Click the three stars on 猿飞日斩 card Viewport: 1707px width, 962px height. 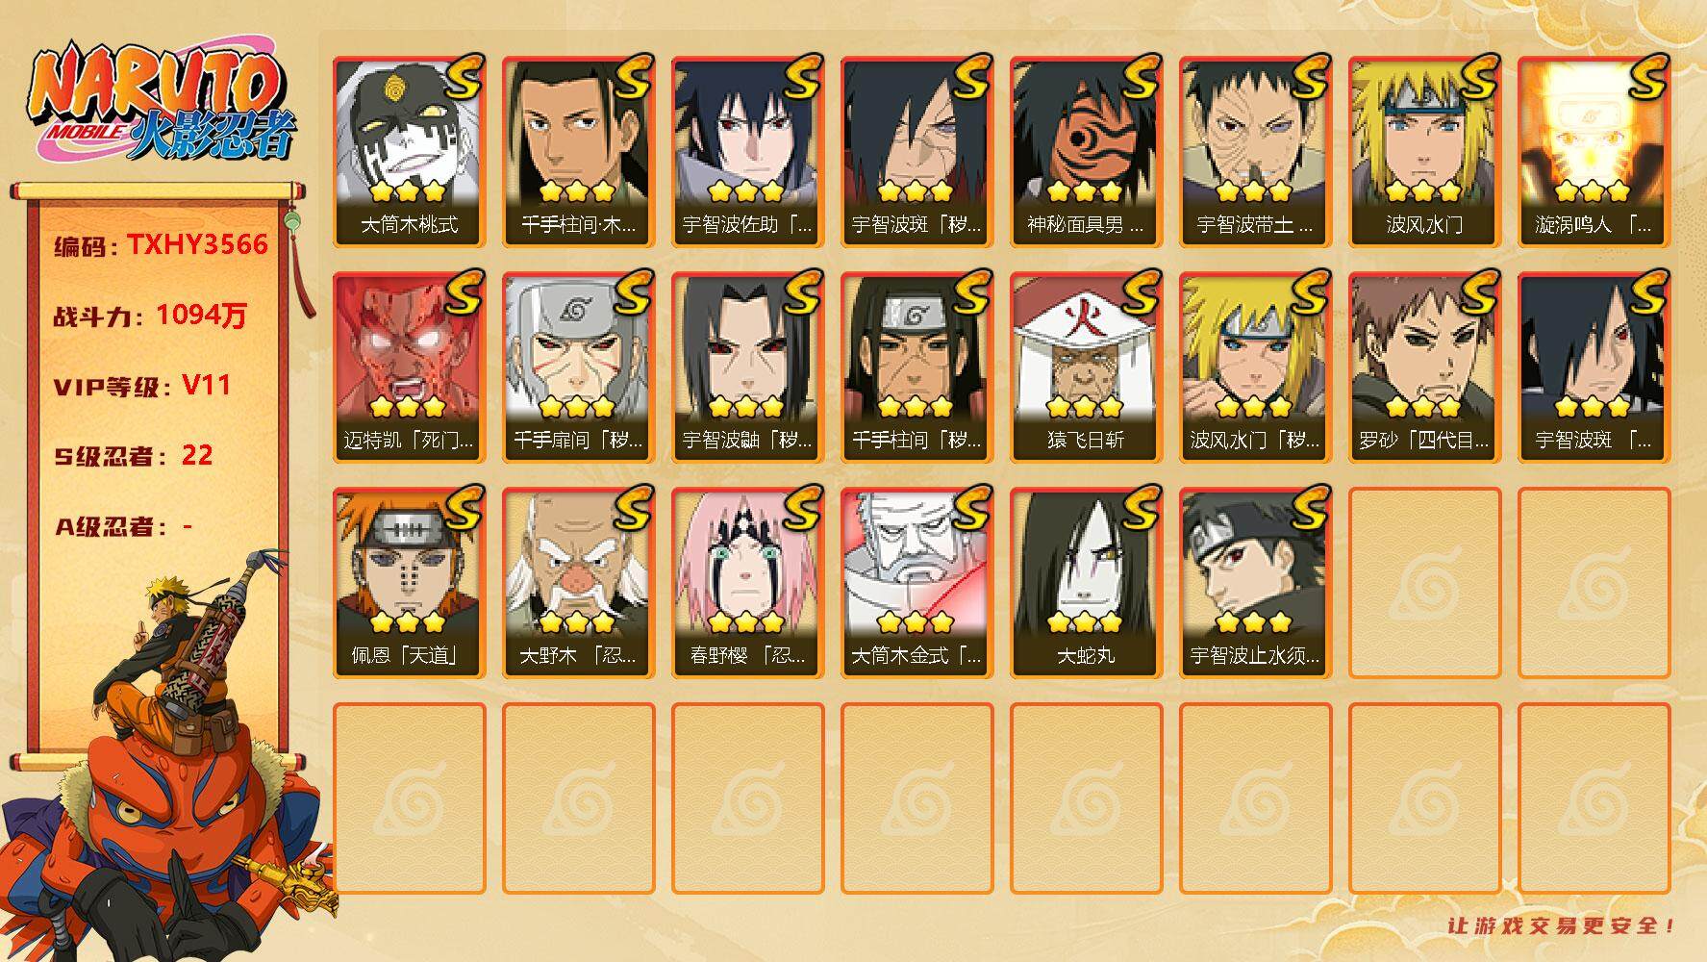click(1085, 407)
